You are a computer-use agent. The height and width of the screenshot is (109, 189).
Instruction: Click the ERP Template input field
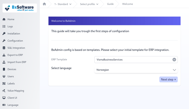136,60
